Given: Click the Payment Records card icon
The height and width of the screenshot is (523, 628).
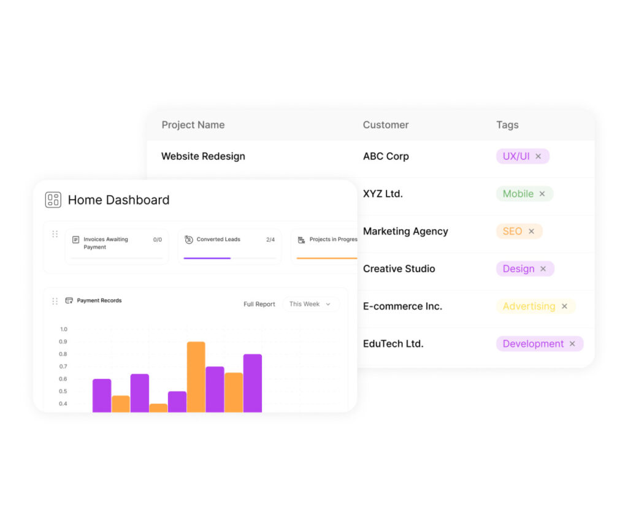Looking at the screenshot, I should click(x=69, y=300).
